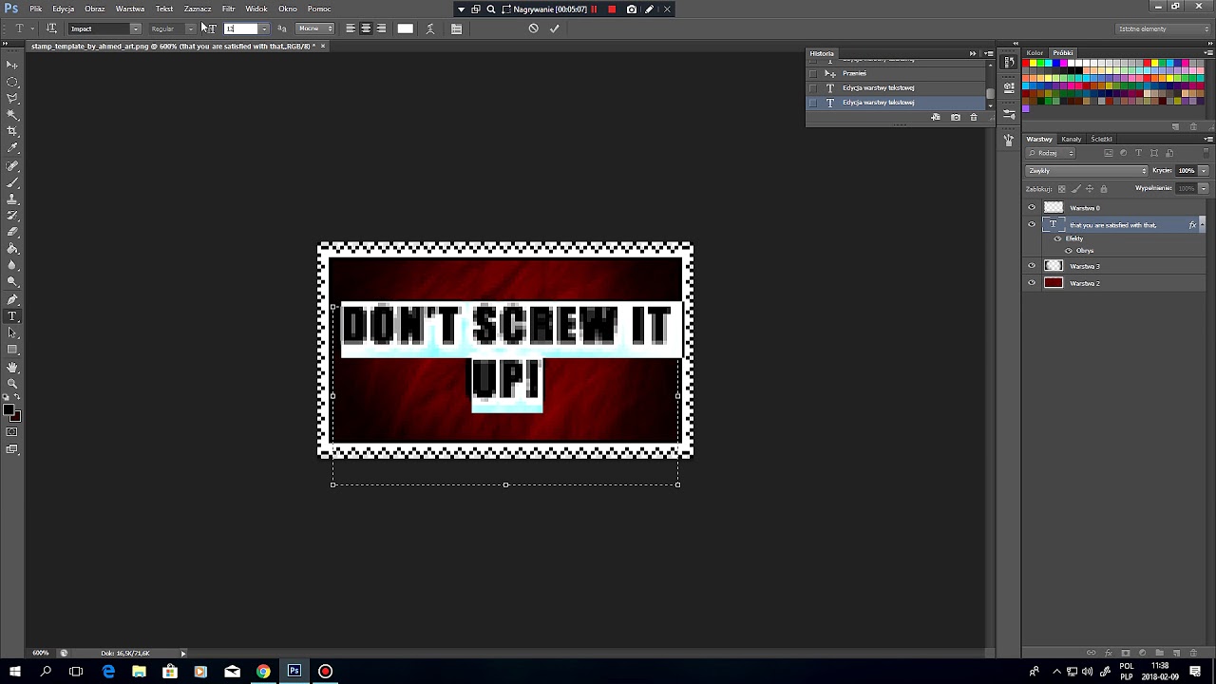Hide layer Warstwa 0
1216x684 pixels.
1032,207
